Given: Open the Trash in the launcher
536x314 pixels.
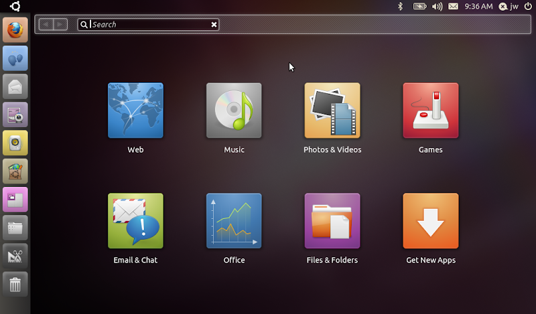Looking at the screenshot, I should [x=15, y=285].
